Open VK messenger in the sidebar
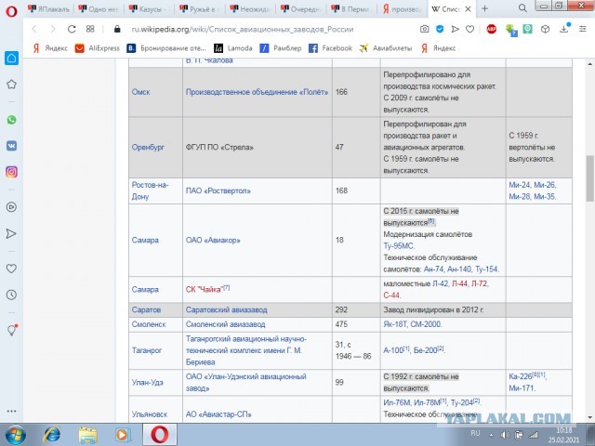Image resolution: width=595 pixels, height=446 pixels. pyautogui.click(x=11, y=146)
